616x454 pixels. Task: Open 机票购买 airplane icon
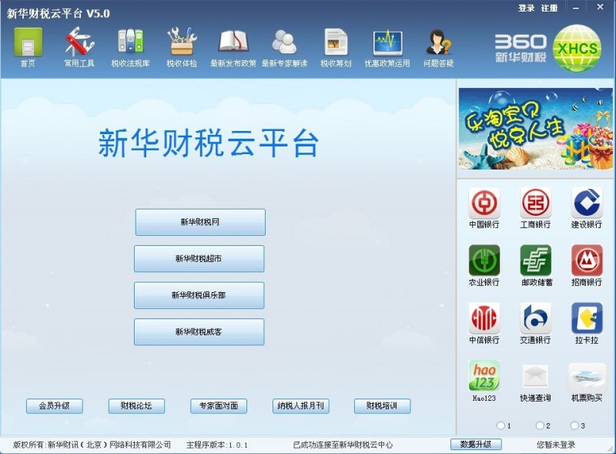click(x=588, y=376)
